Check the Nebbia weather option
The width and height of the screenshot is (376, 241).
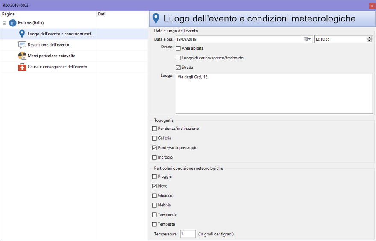coord(154,205)
